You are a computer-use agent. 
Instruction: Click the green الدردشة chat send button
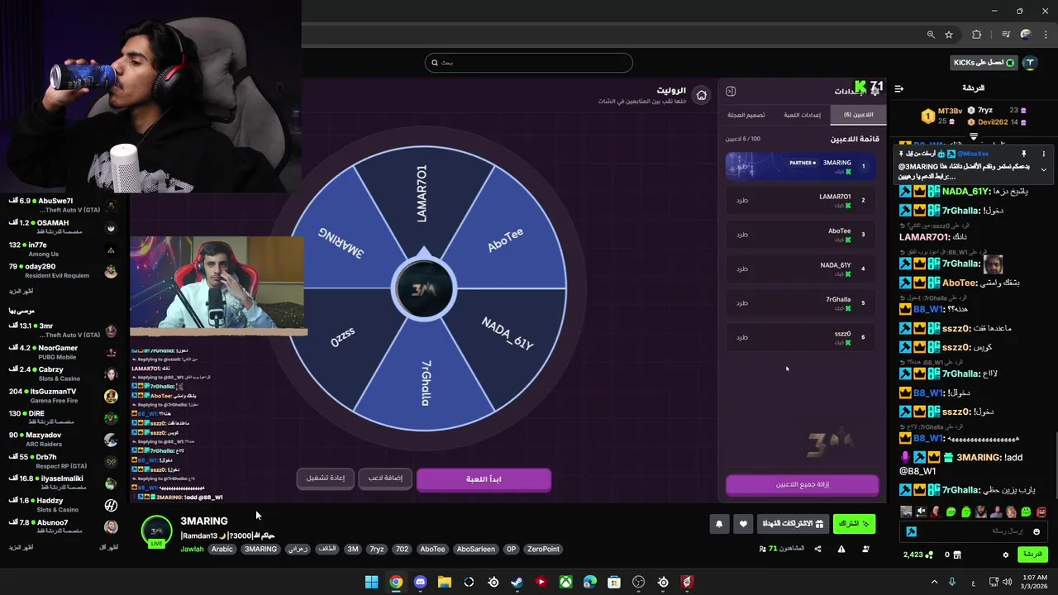click(1032, 555)
